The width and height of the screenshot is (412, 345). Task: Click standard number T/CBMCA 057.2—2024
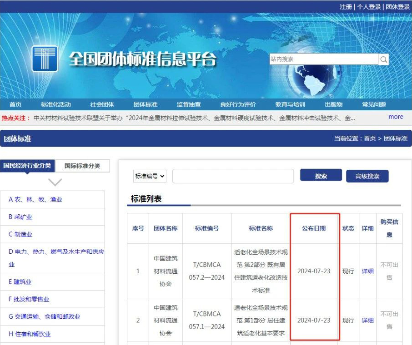(x=207, y=271)
